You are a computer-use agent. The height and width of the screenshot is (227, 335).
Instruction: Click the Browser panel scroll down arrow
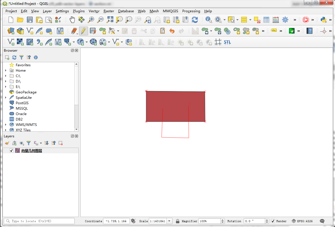(76, 129)
